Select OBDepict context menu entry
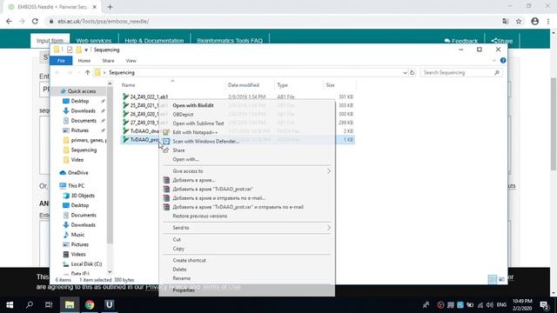This screenshot has width=557, height=313. point(183,114)
